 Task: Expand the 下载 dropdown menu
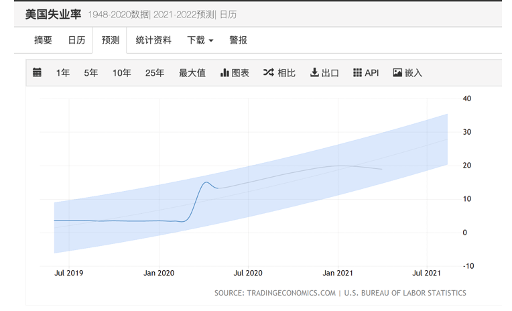(x=200, y=40)
